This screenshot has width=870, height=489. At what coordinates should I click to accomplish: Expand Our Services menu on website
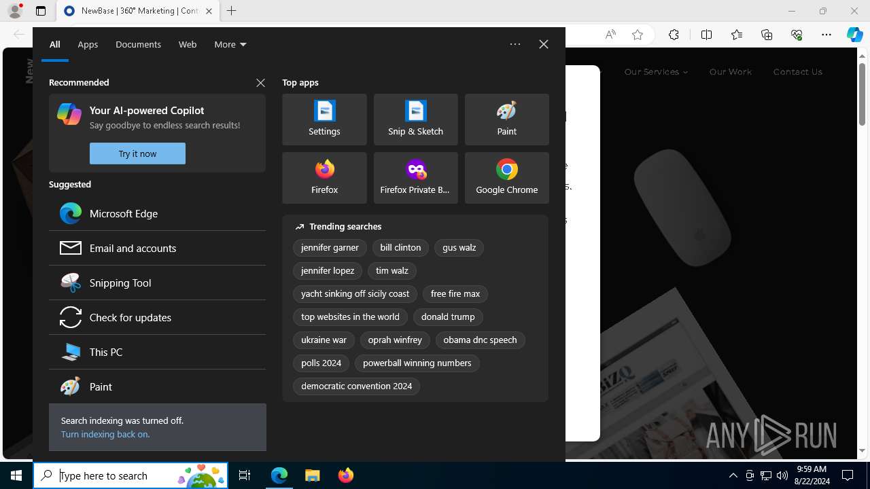[656, 71]
